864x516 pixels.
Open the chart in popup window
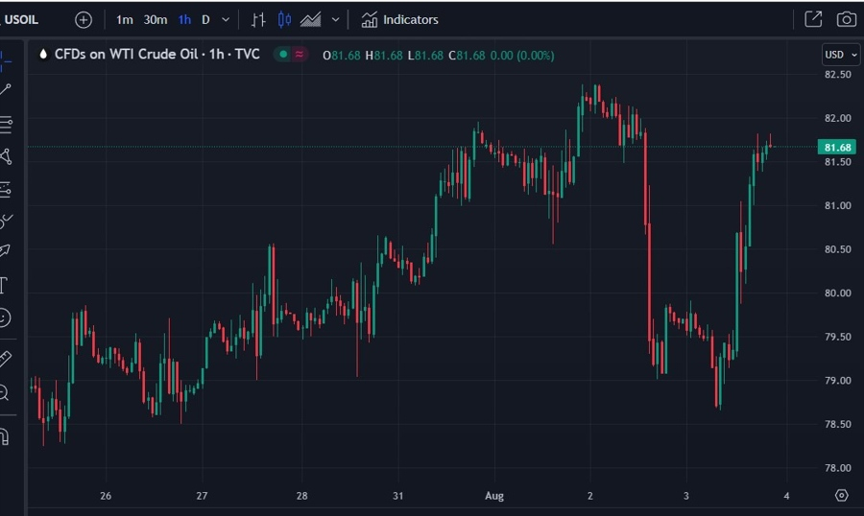click(813, 19)
